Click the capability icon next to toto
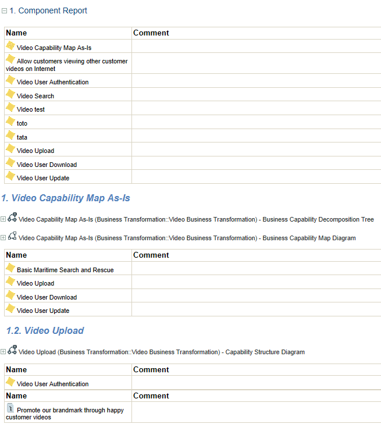The height and width of the screenshot is (431, 381). (x=10, y=122)
